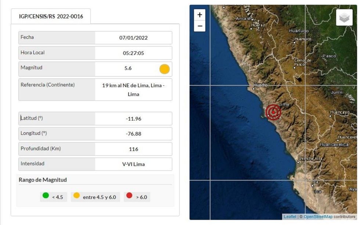
Task: Click the Fecha value 07/01/2022
Action: 133,38
